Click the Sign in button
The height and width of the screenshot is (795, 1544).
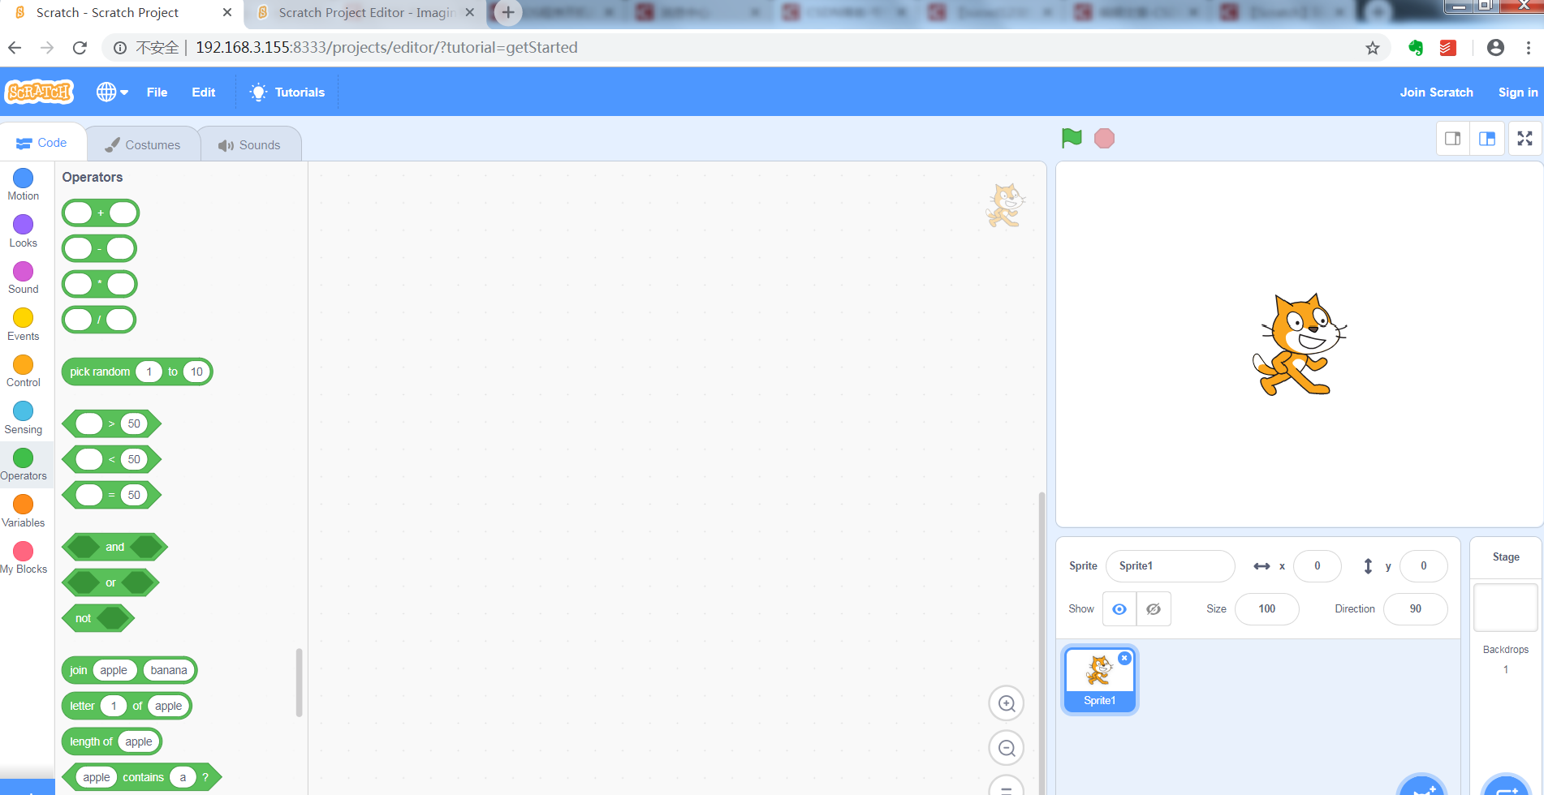[x=1517, y=92]
